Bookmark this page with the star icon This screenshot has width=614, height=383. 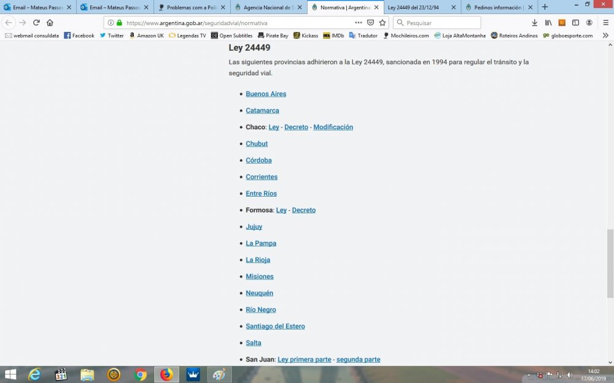click(x=383, y=23)
